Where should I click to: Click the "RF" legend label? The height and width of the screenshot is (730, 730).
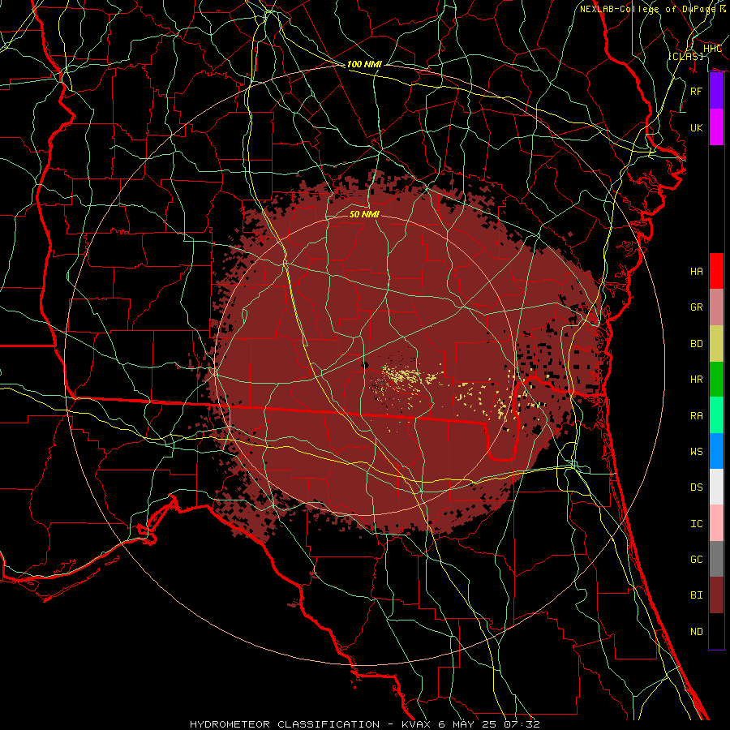696,91
